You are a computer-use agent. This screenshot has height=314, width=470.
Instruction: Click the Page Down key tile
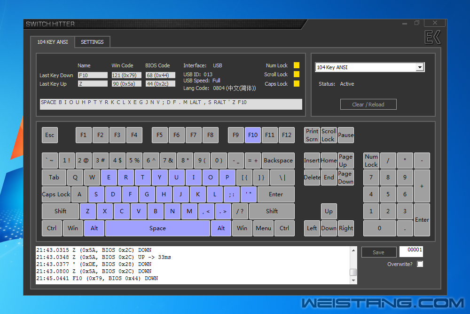point(346,177)
